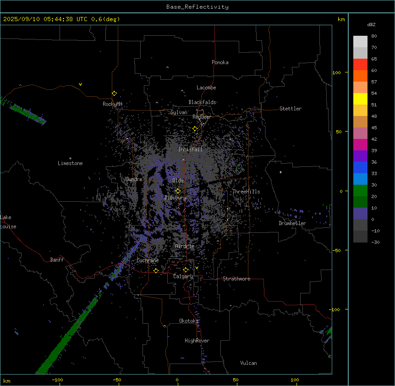Screen dimensions: 395x386
Task: Click the yellow V marker northwest of RockyMH
Action: coord(80,84)
